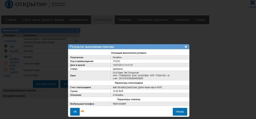Viewport: 256px width, 119px height.
Task: Click payer account 40817810001234512345
Action: pyautogui.click(x=125, y=87)
